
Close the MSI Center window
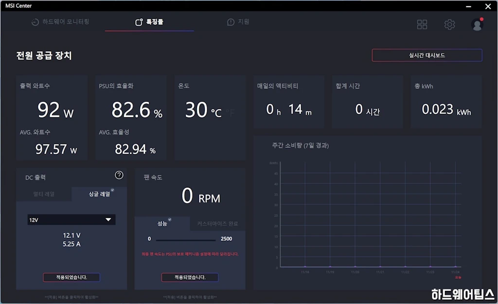coord(488,6)
